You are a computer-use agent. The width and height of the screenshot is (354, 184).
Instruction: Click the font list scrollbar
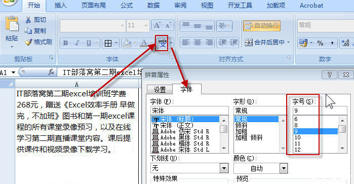pyautogui.click(x=224, y=134)
